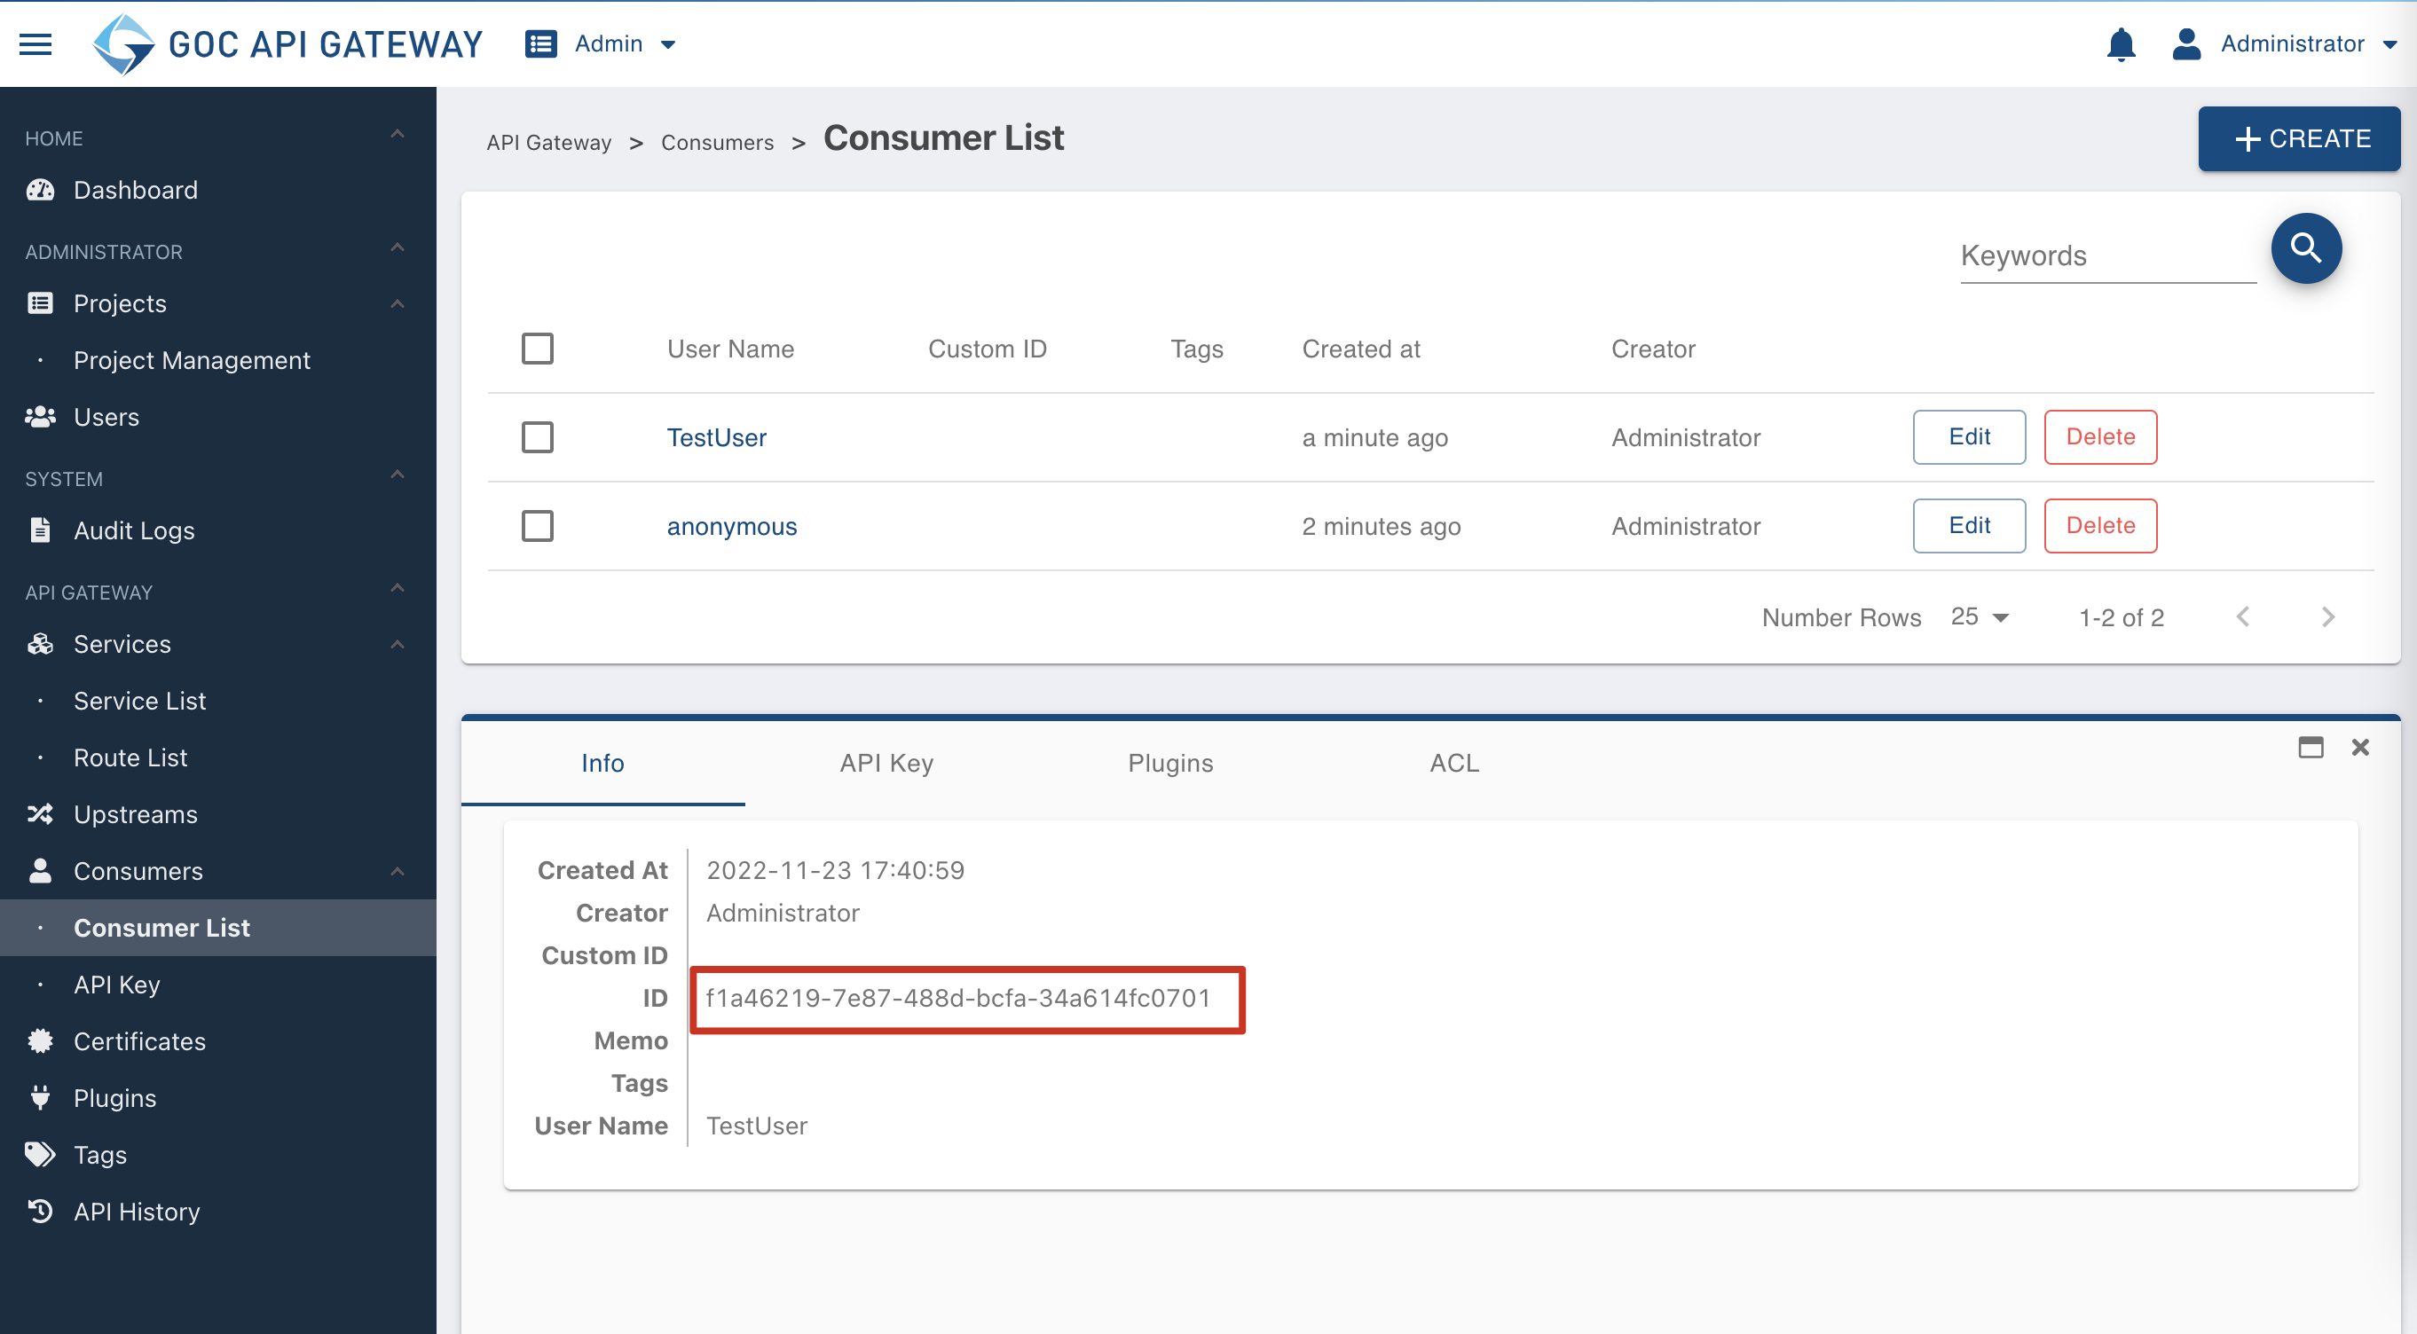Open Route List in sidebar
This screenshot has height=1334, width=2417.
point(130,757)
